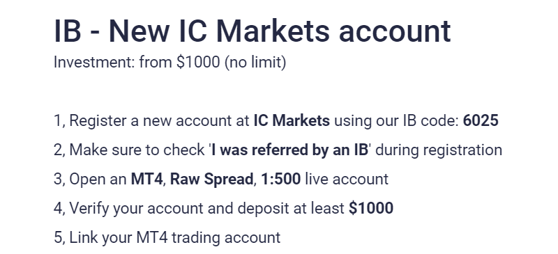Click 'Link your MT4 trading account' text
558x254 pixels.
[x=175, y=238]
